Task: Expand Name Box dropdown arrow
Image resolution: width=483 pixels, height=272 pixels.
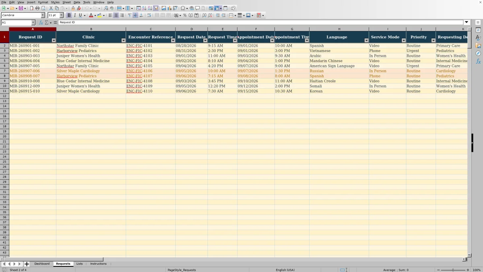Action: click(x=33, y=23)
